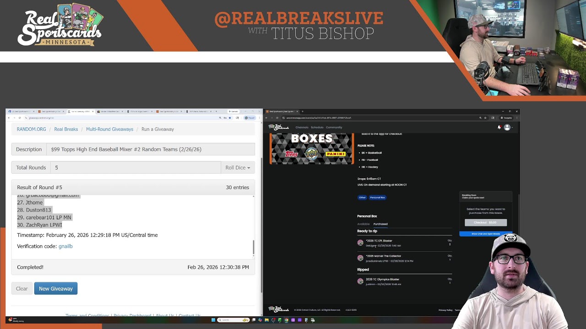Click weather widget on taskbar
Screen dimensions: 586x329
[16, 320]
